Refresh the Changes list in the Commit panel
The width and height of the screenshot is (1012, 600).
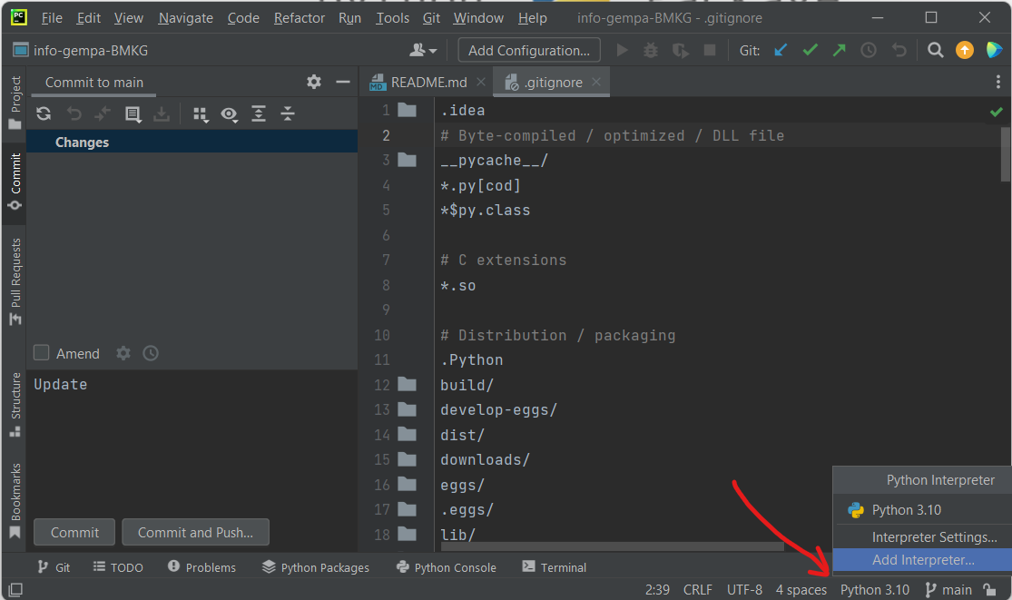(44, 113)
